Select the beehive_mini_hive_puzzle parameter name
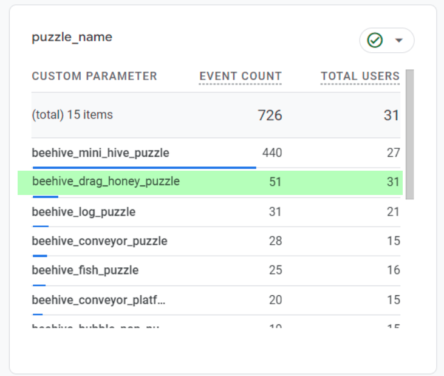Image resolution: width=444 pixels, height=376 pixels. pyautogui.click(x=100, y=152)
